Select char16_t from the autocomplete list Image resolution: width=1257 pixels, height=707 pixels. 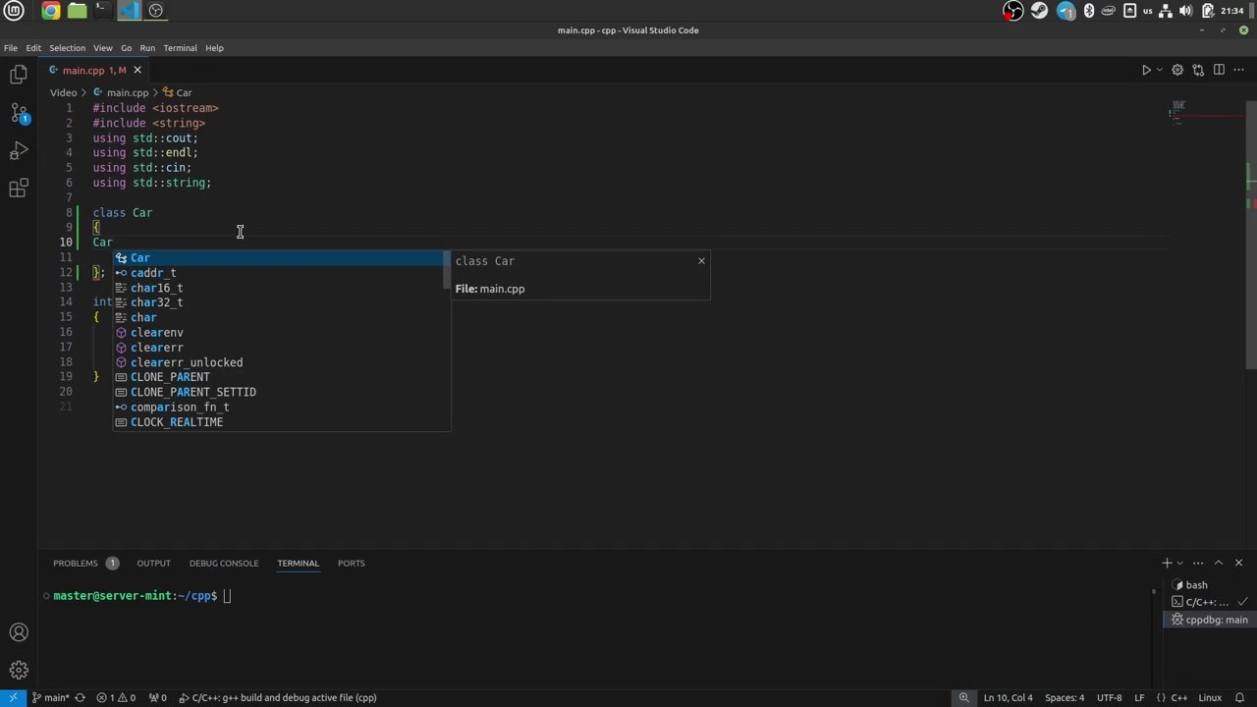[157, 288]
